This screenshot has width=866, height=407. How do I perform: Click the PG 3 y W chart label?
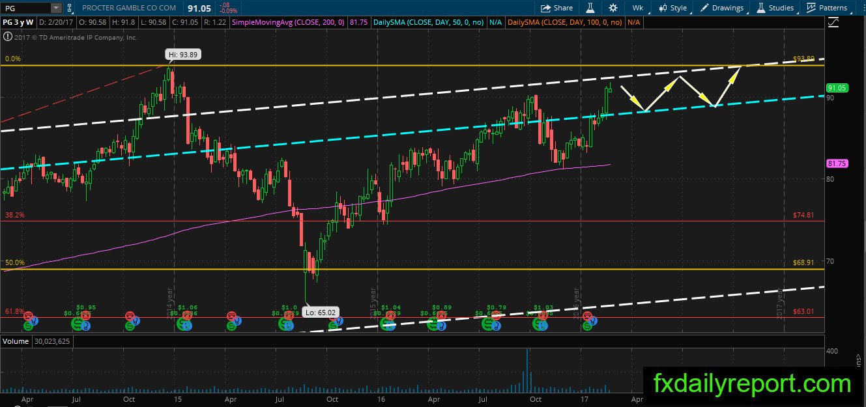tap(20, 22)
